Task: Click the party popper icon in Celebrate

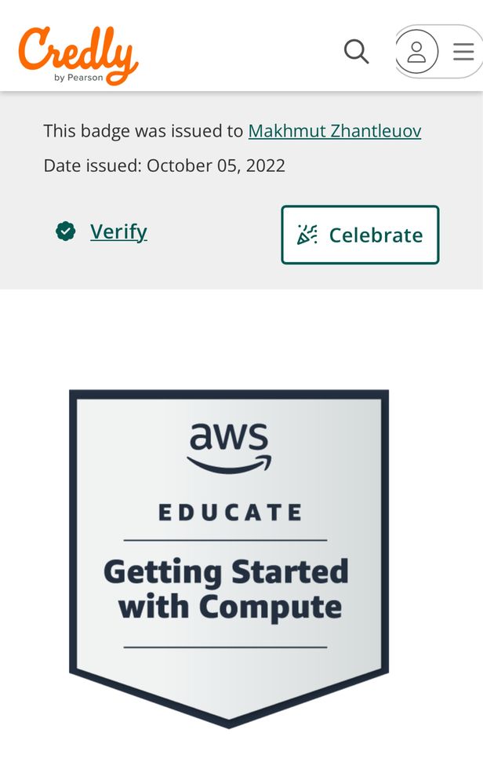Action: [x=307, y=235]
